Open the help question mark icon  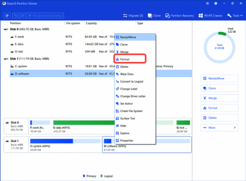[x=216, y=3]
